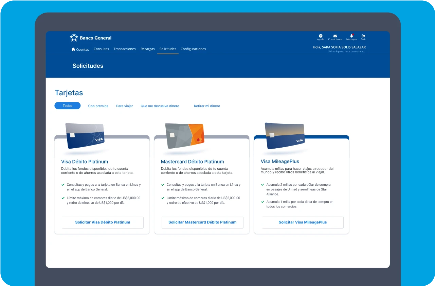Click Solicitar Visa MileagePlus button
435x286 pixels.
(303, 222)
